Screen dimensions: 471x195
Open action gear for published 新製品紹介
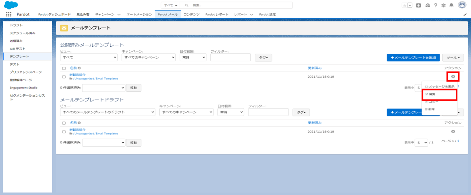[x=453, y=76]
